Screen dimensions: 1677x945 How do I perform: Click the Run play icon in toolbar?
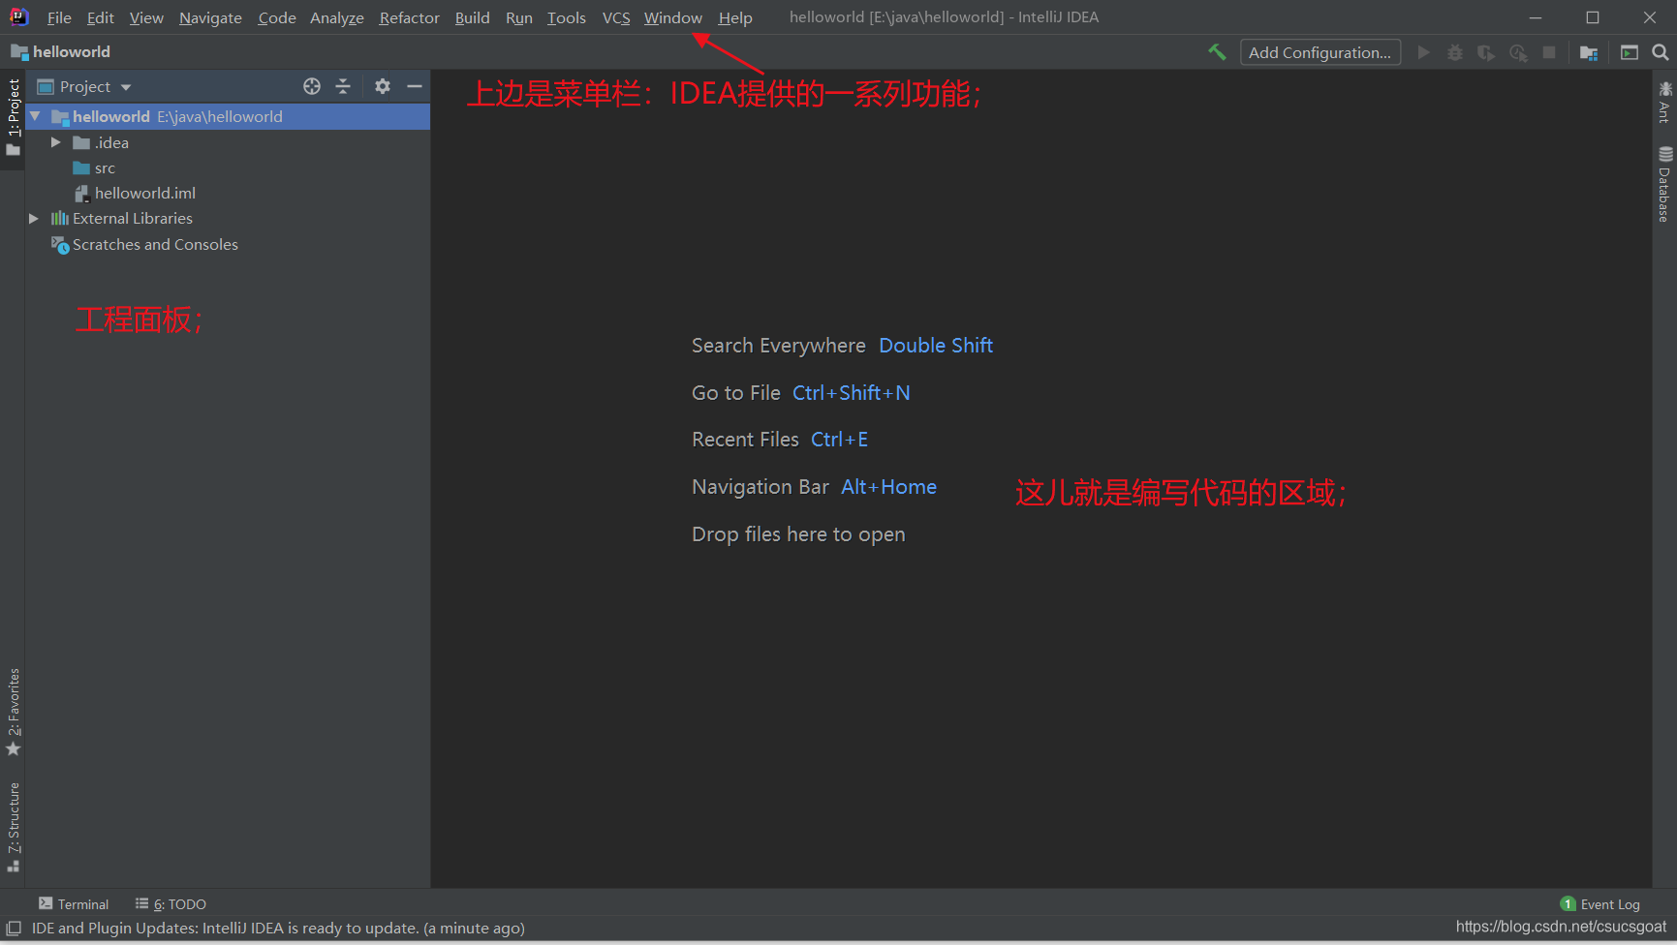pos(1423,52)
